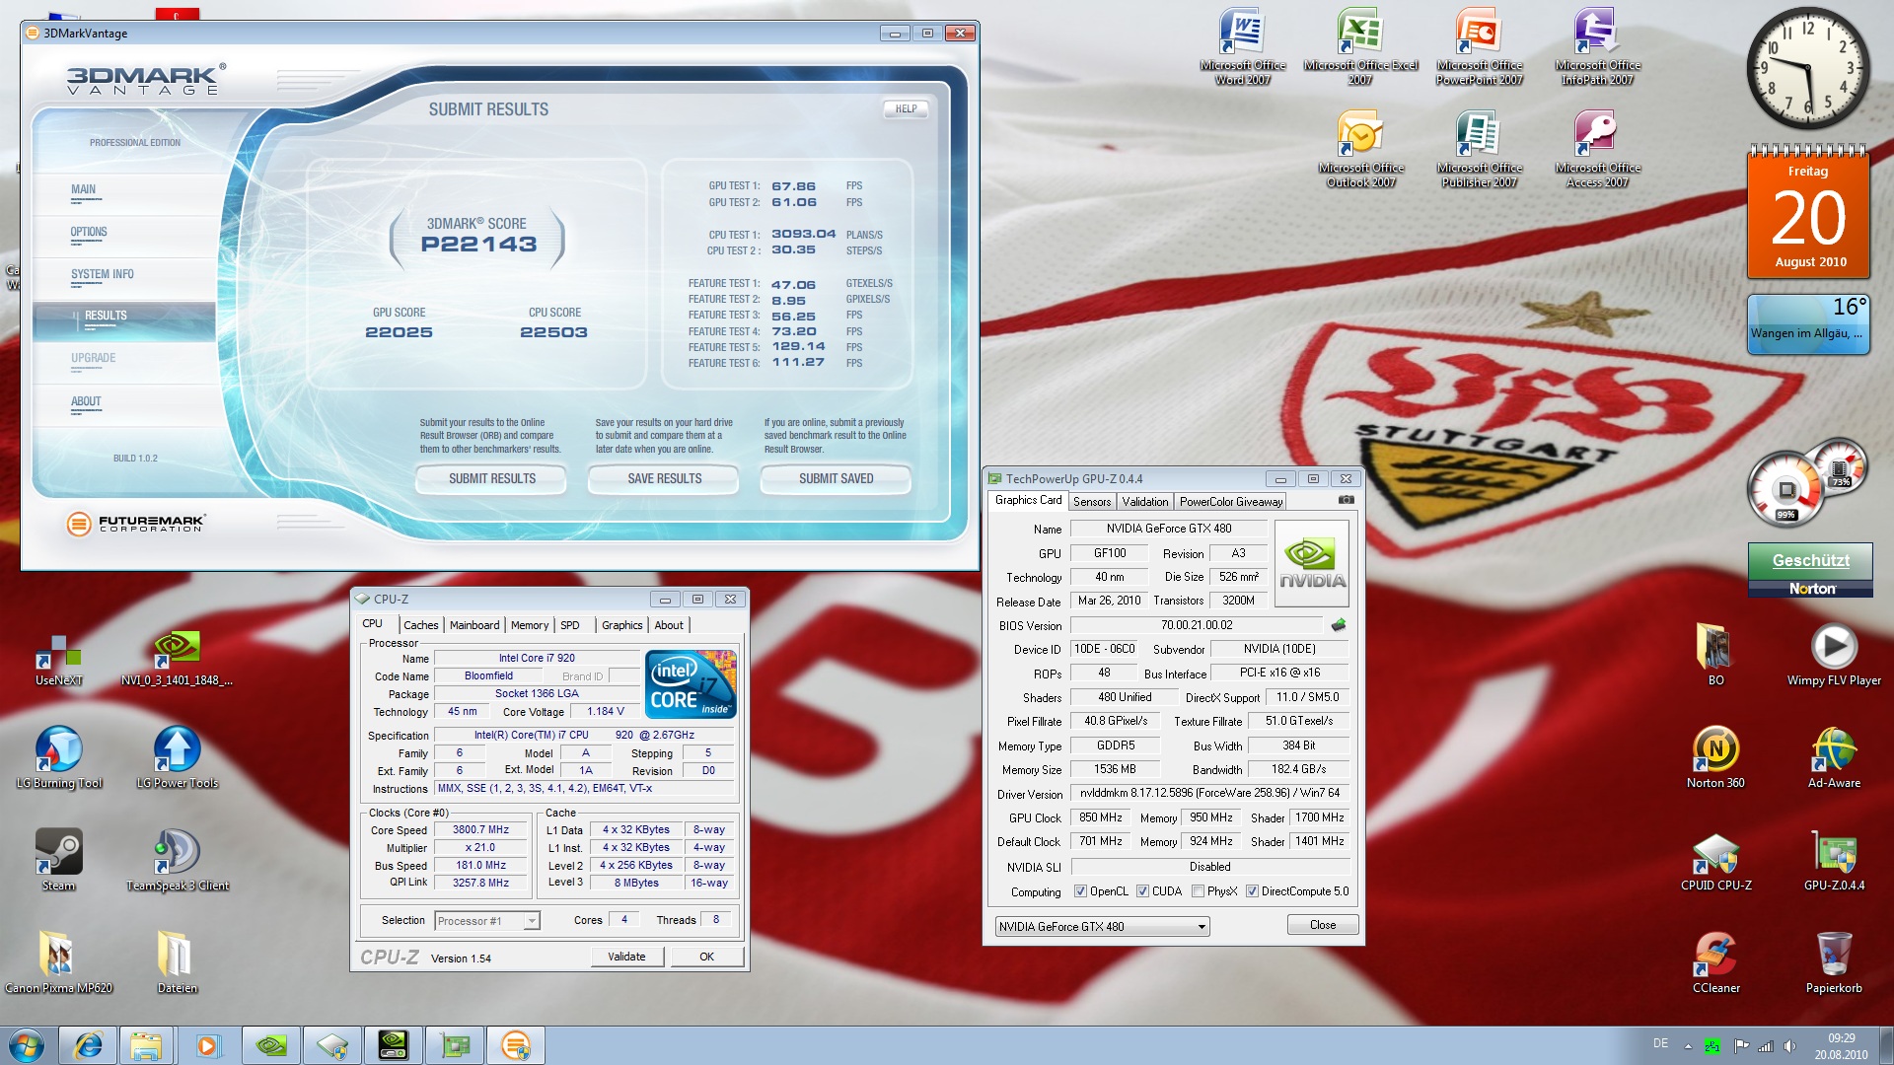Select the NVI_0_3_1401_1848 desktop file
The width and height of the screenshot is (1894, 1065).
click(x=177, y=661)
